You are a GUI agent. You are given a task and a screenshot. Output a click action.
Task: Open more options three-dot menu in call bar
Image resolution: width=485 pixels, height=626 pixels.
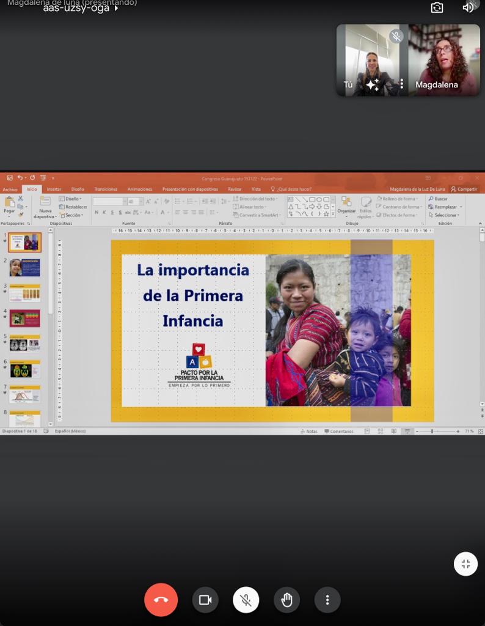coord(327,600)
